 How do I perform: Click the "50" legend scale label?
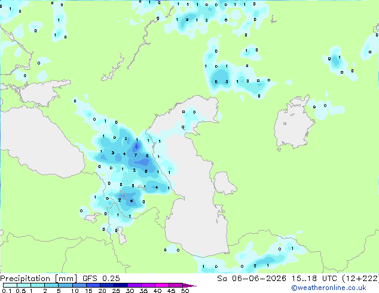(x=185, y=291)
